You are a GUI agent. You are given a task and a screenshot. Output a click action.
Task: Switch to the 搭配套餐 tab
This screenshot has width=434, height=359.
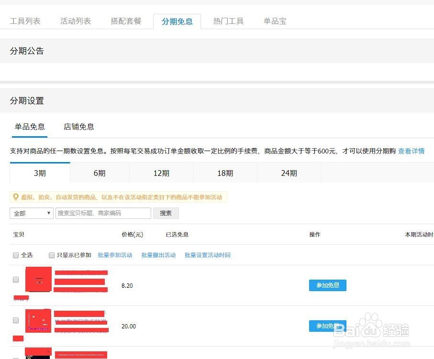(x=126, y=21)
